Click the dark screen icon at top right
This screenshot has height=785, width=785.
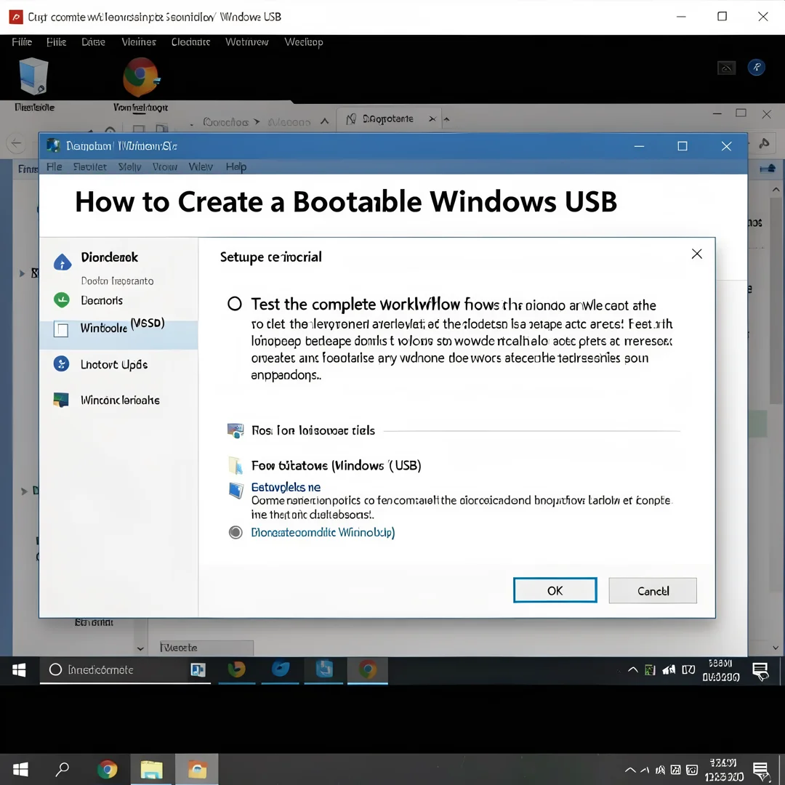[x=726, y=68]
